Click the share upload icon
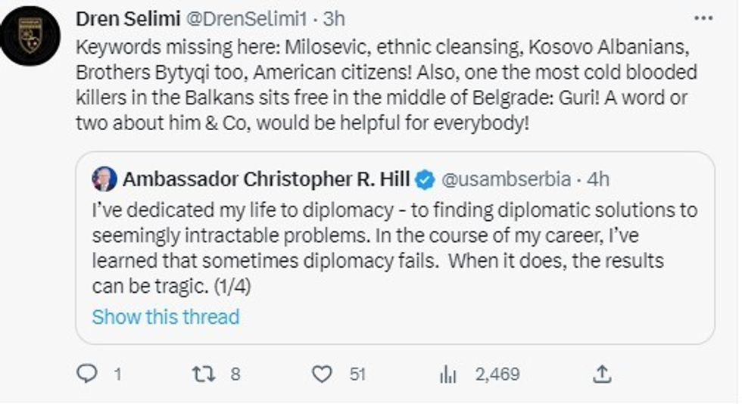Viewport: 742px width, 404px height. [602, 373]
